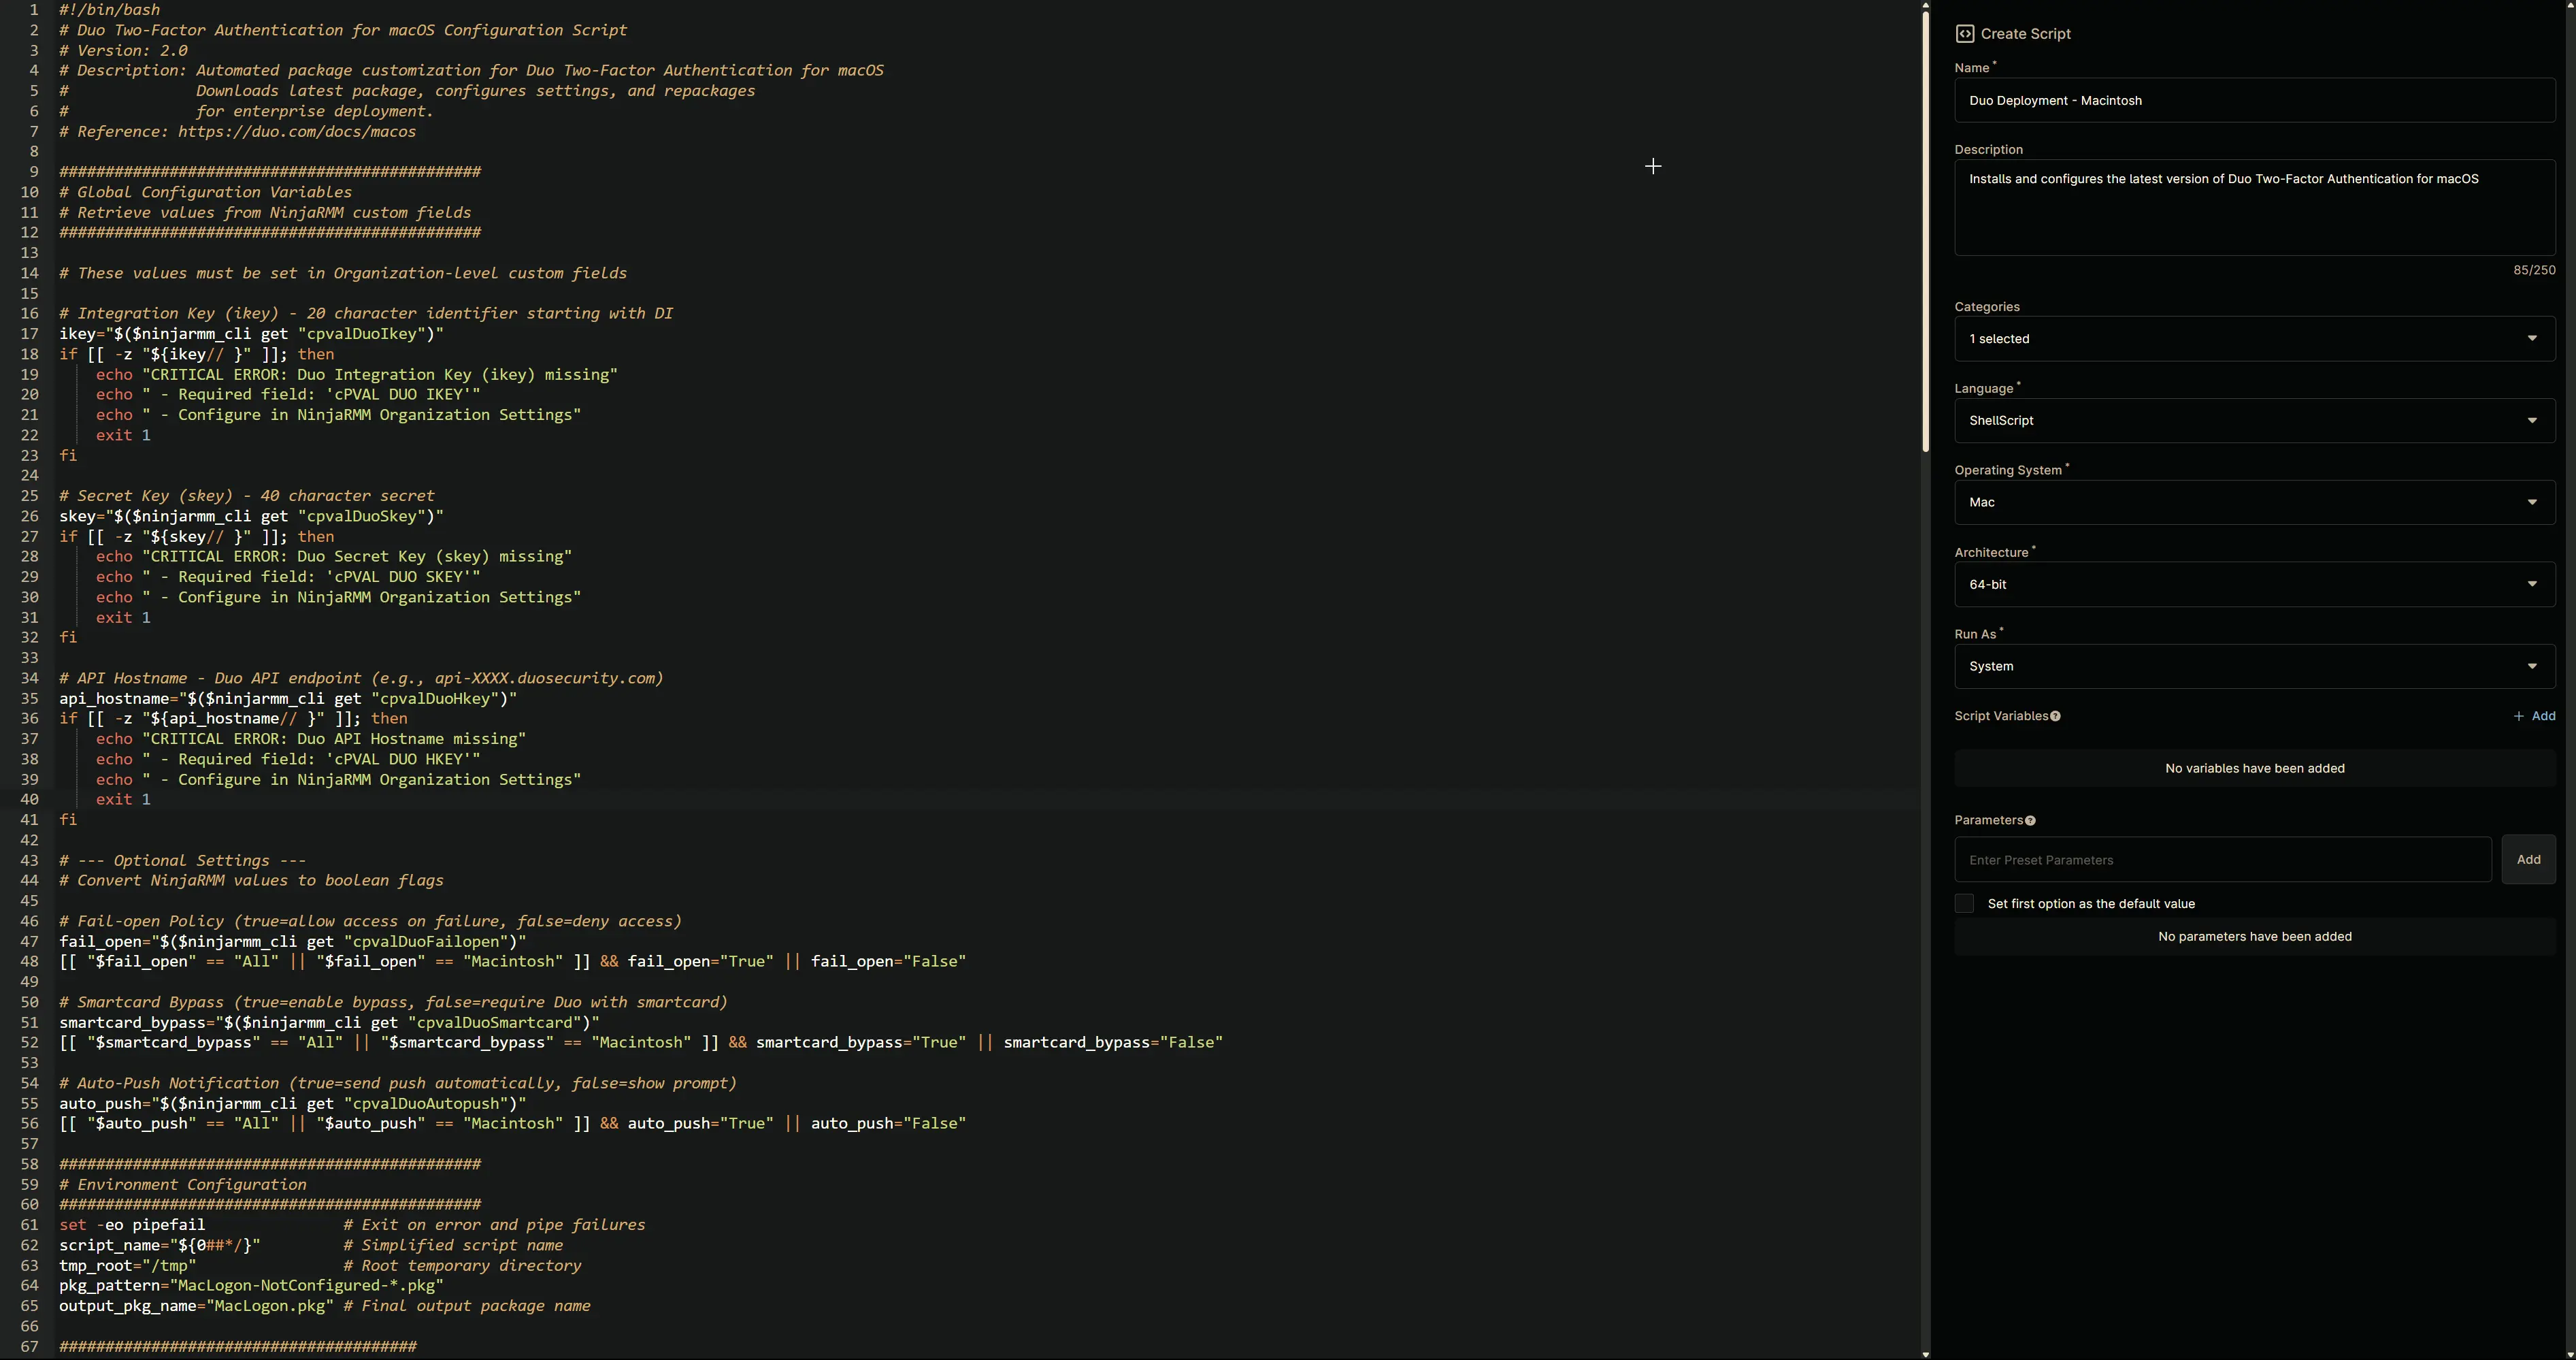Click the script_name= assignment line

[x=159, y=1246]
